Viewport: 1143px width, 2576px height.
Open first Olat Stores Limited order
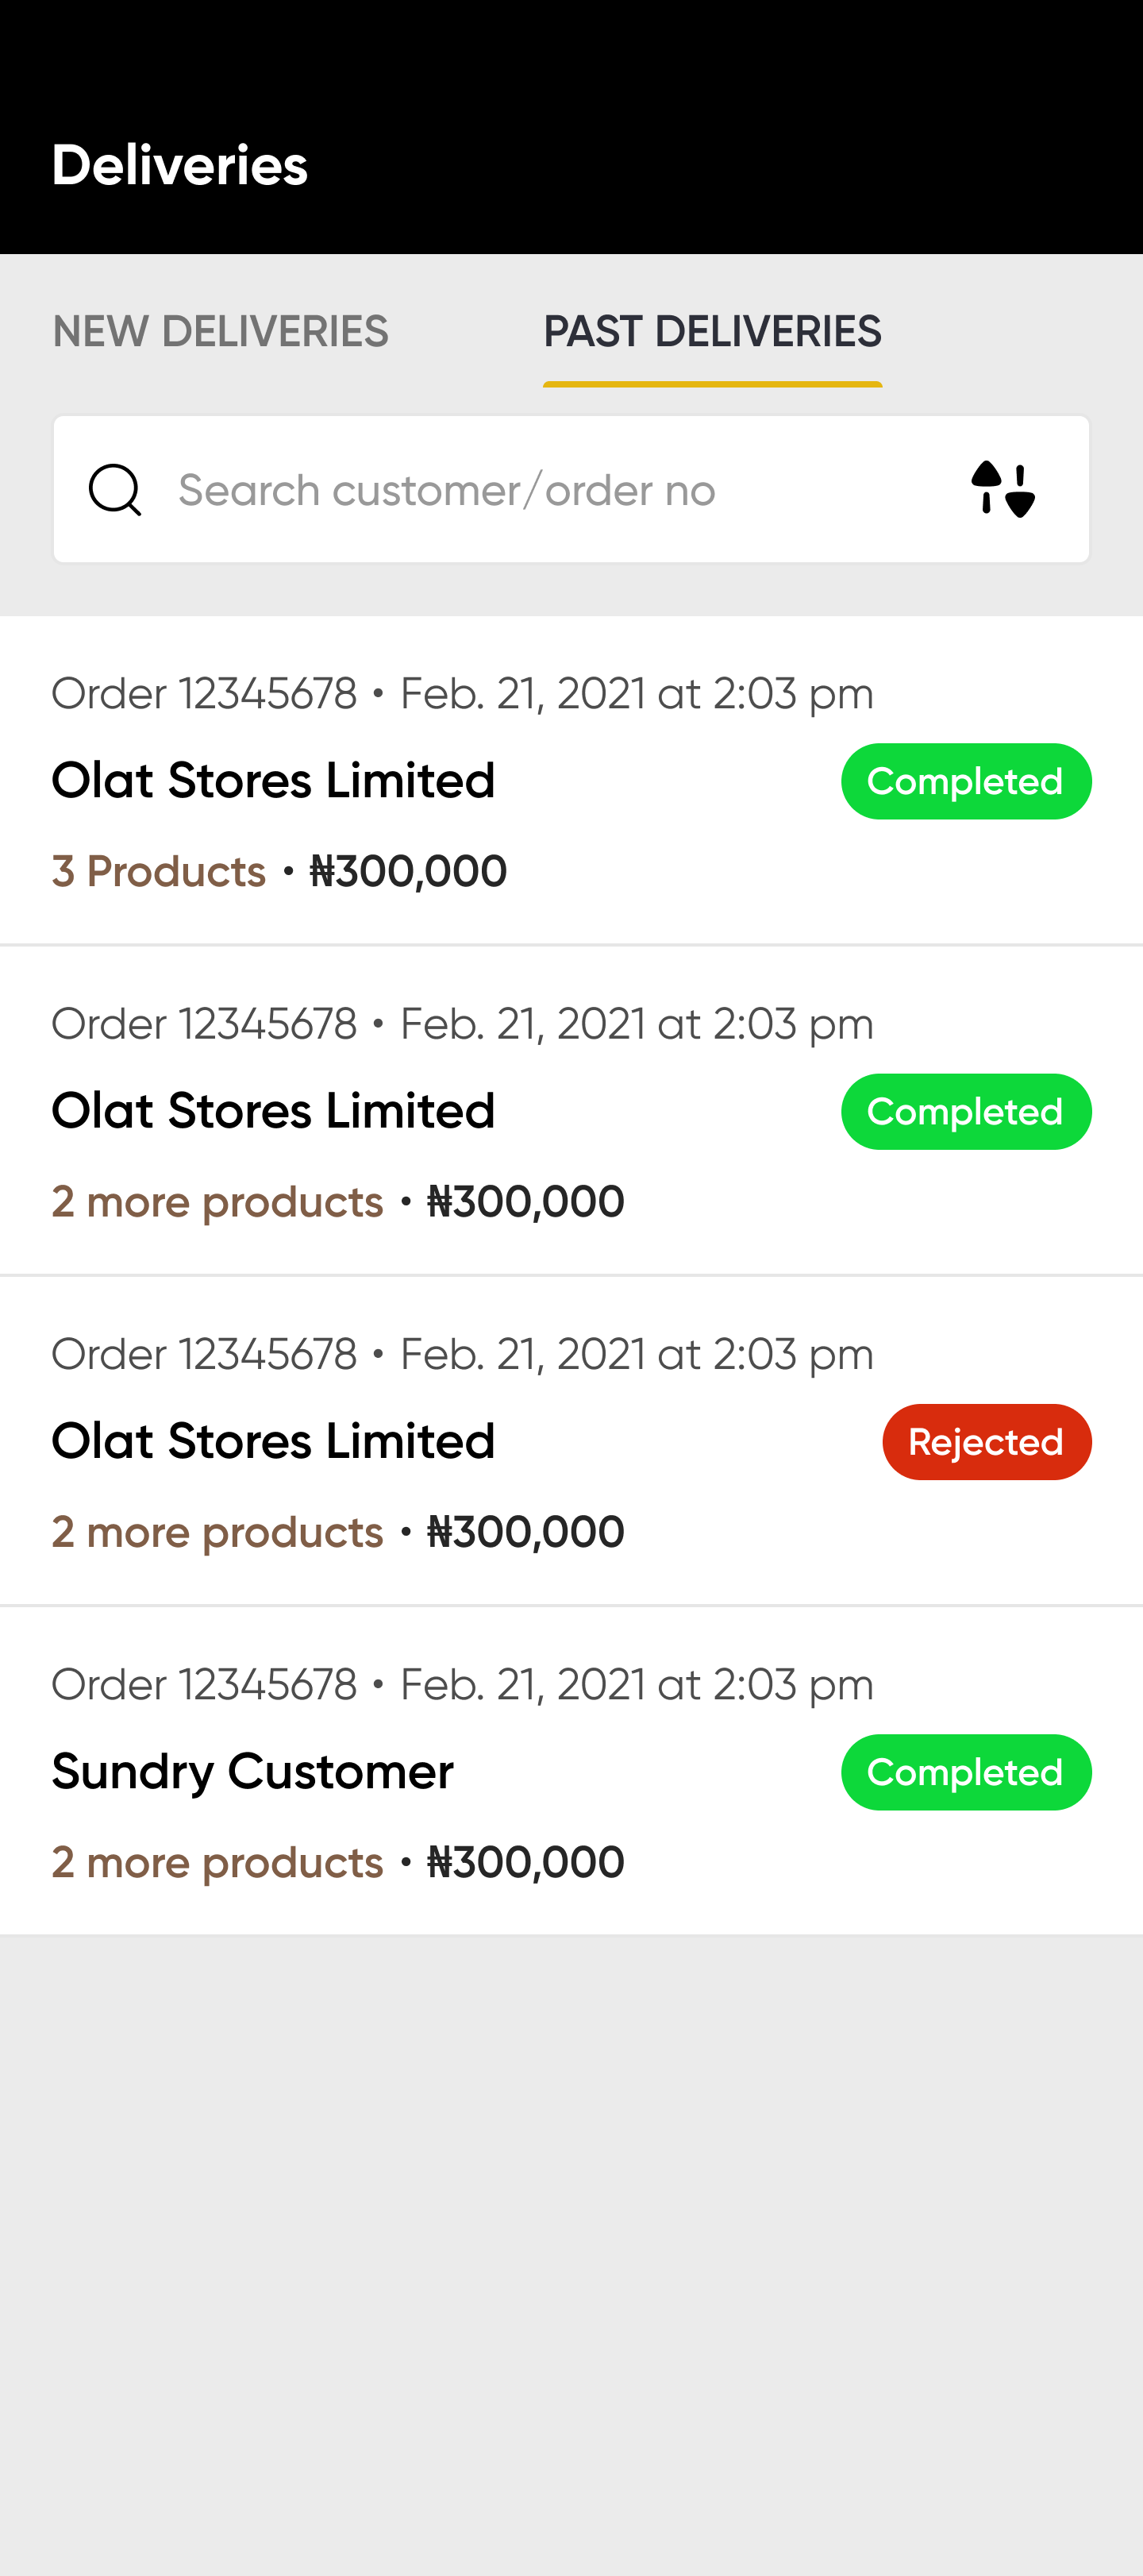tap(273, 781)
